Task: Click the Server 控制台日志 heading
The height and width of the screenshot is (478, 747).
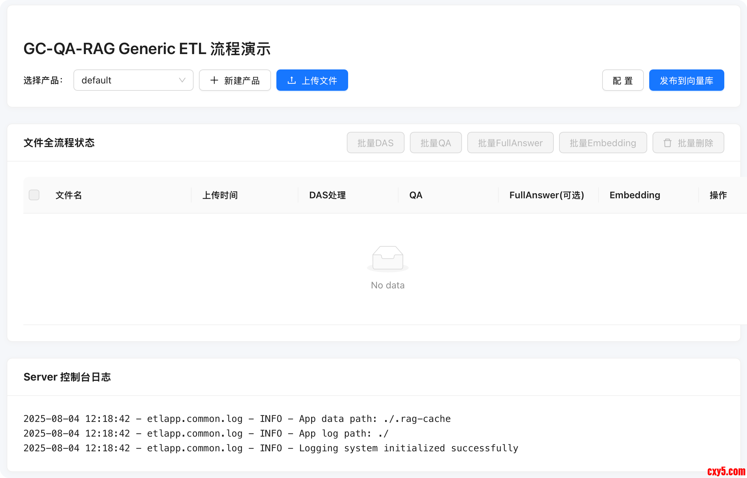Action: [x=67, y=377]
